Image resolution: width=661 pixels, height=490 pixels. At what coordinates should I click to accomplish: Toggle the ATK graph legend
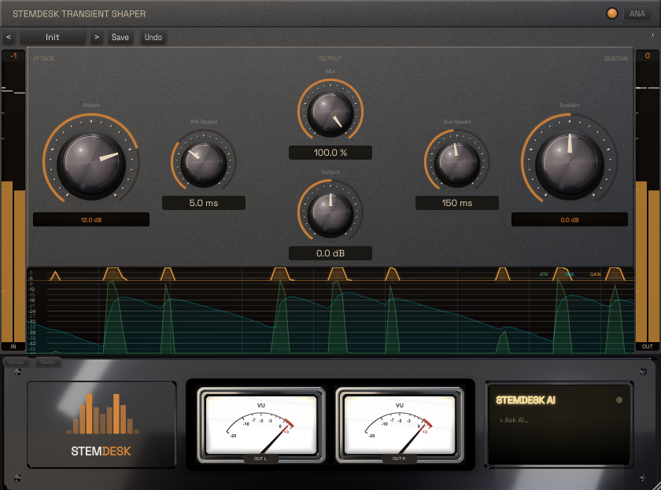pyautogui.click(x=544, y=274)
